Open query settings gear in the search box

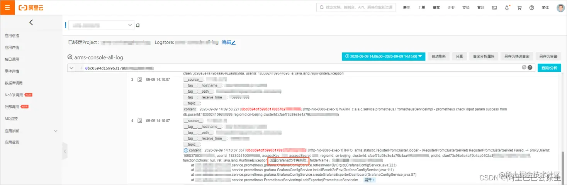pyautogui.click(x=524, y=67)
